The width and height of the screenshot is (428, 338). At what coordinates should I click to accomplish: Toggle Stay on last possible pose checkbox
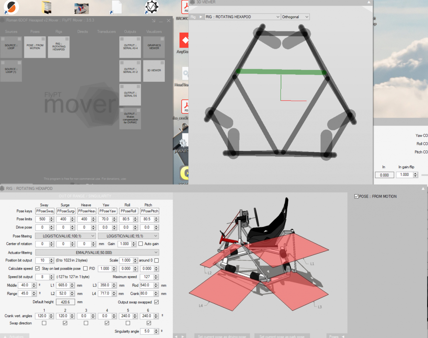click(x=85, y=268)
